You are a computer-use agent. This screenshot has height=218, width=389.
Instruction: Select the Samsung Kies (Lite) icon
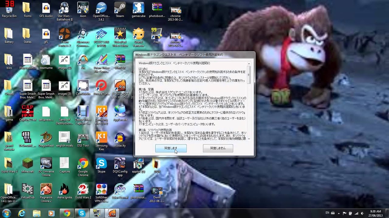click(101, 115)
